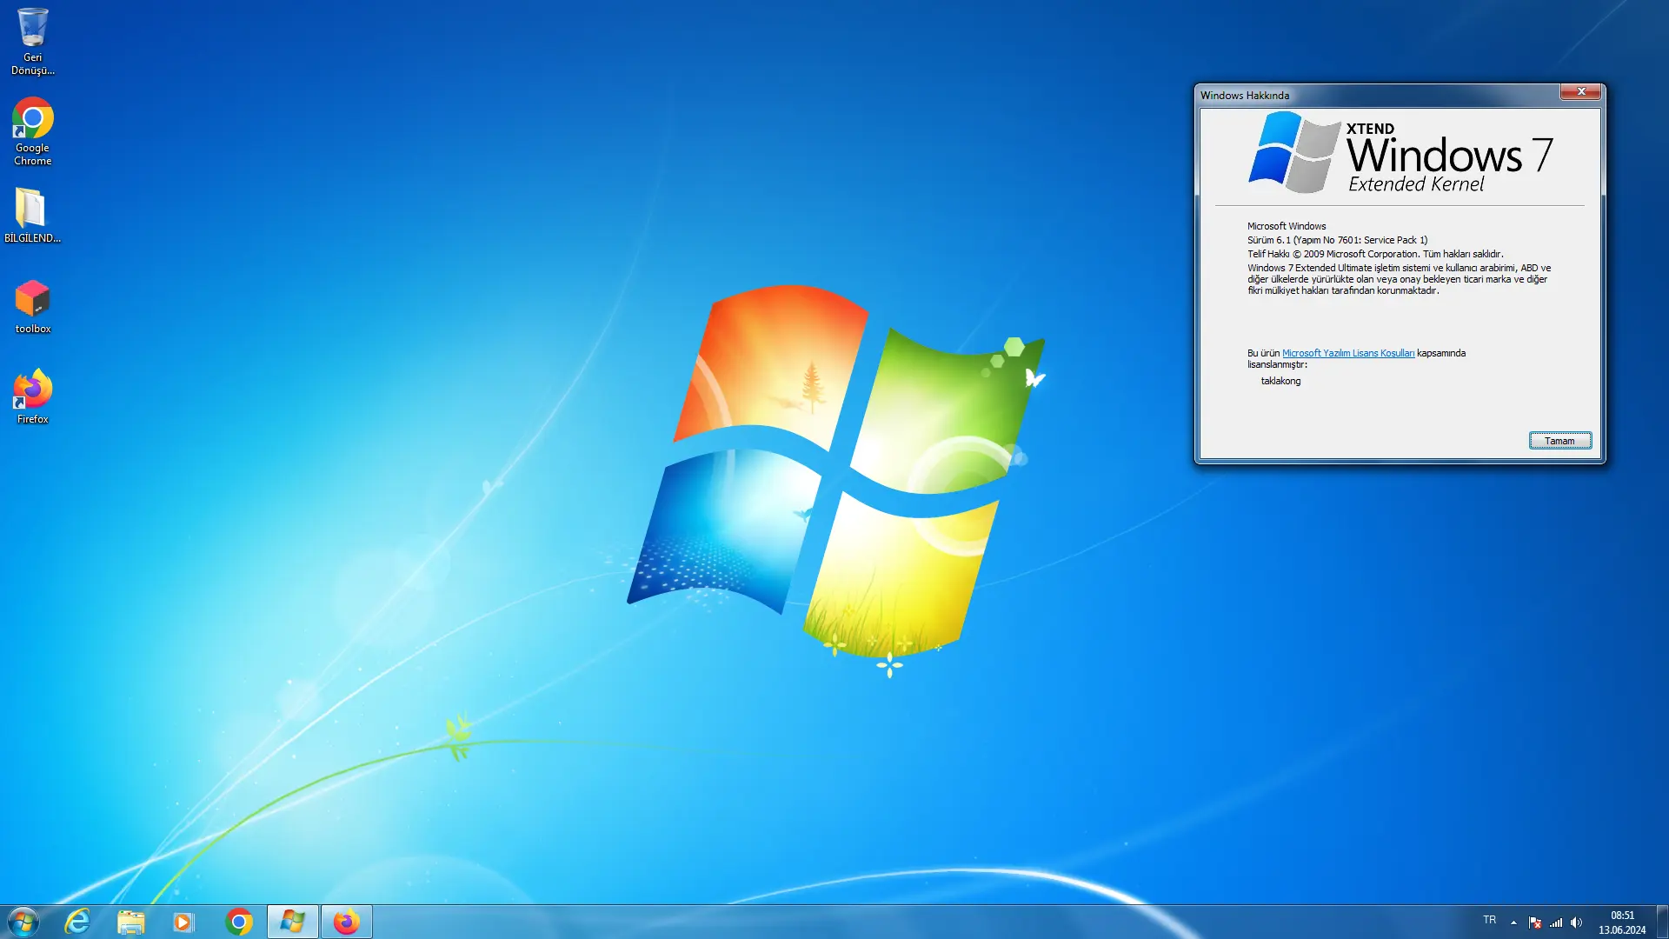
Task: Click the Show Desktop strip beside the clock
Action: pyautogui.click(x=1662, y=922)
